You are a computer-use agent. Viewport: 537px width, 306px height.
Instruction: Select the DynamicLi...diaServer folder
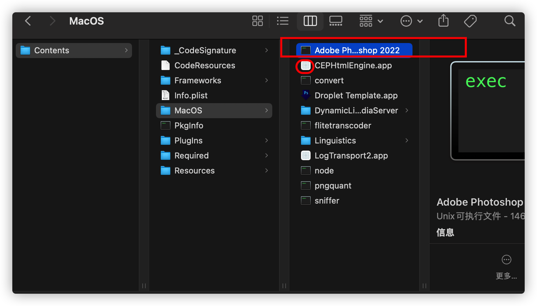coord(354,111)
